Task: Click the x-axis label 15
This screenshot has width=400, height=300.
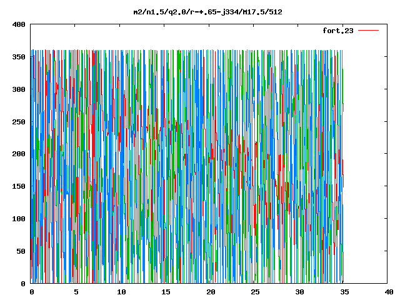Action: pos(166,292)
